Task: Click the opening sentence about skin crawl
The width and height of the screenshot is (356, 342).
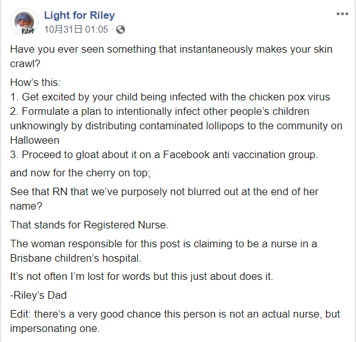Action: pyautogui.click(x=171, y=56)
